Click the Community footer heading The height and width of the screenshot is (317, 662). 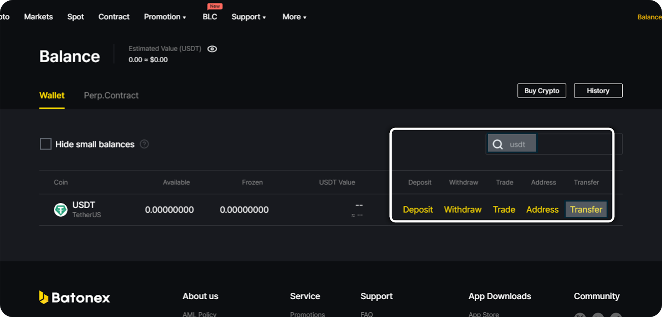pyautogui.click(x=597, y=296)
